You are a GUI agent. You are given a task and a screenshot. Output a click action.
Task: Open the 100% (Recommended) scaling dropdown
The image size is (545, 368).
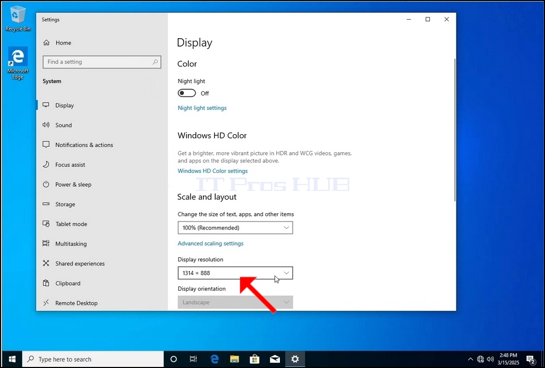pyautogui.click(x=235, y=227)
